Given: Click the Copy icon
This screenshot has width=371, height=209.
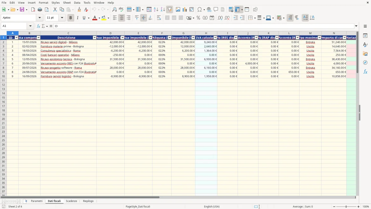Looking at the screenshot, I should click(x=62, y=10).
